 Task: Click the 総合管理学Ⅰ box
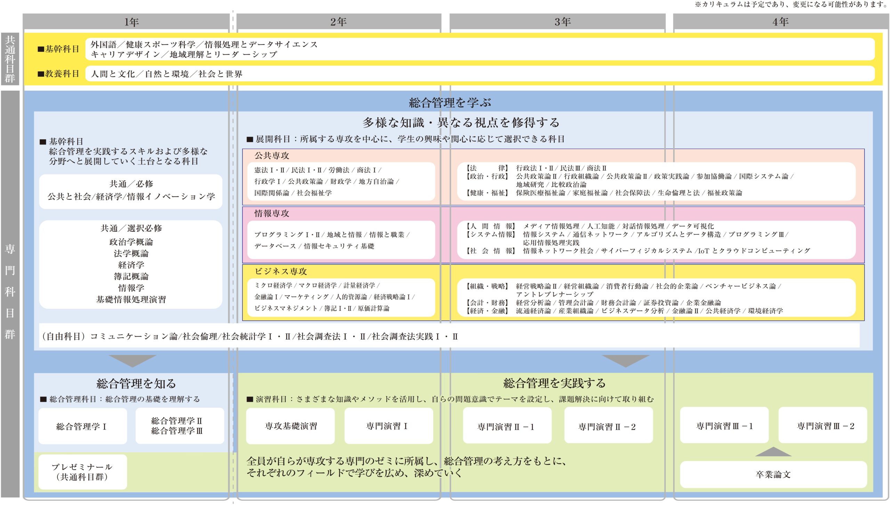coord(83,426)
